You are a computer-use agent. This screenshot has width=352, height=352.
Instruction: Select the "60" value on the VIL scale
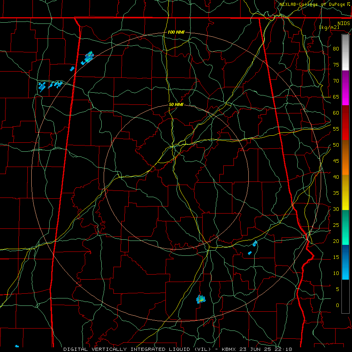(336, 113)
